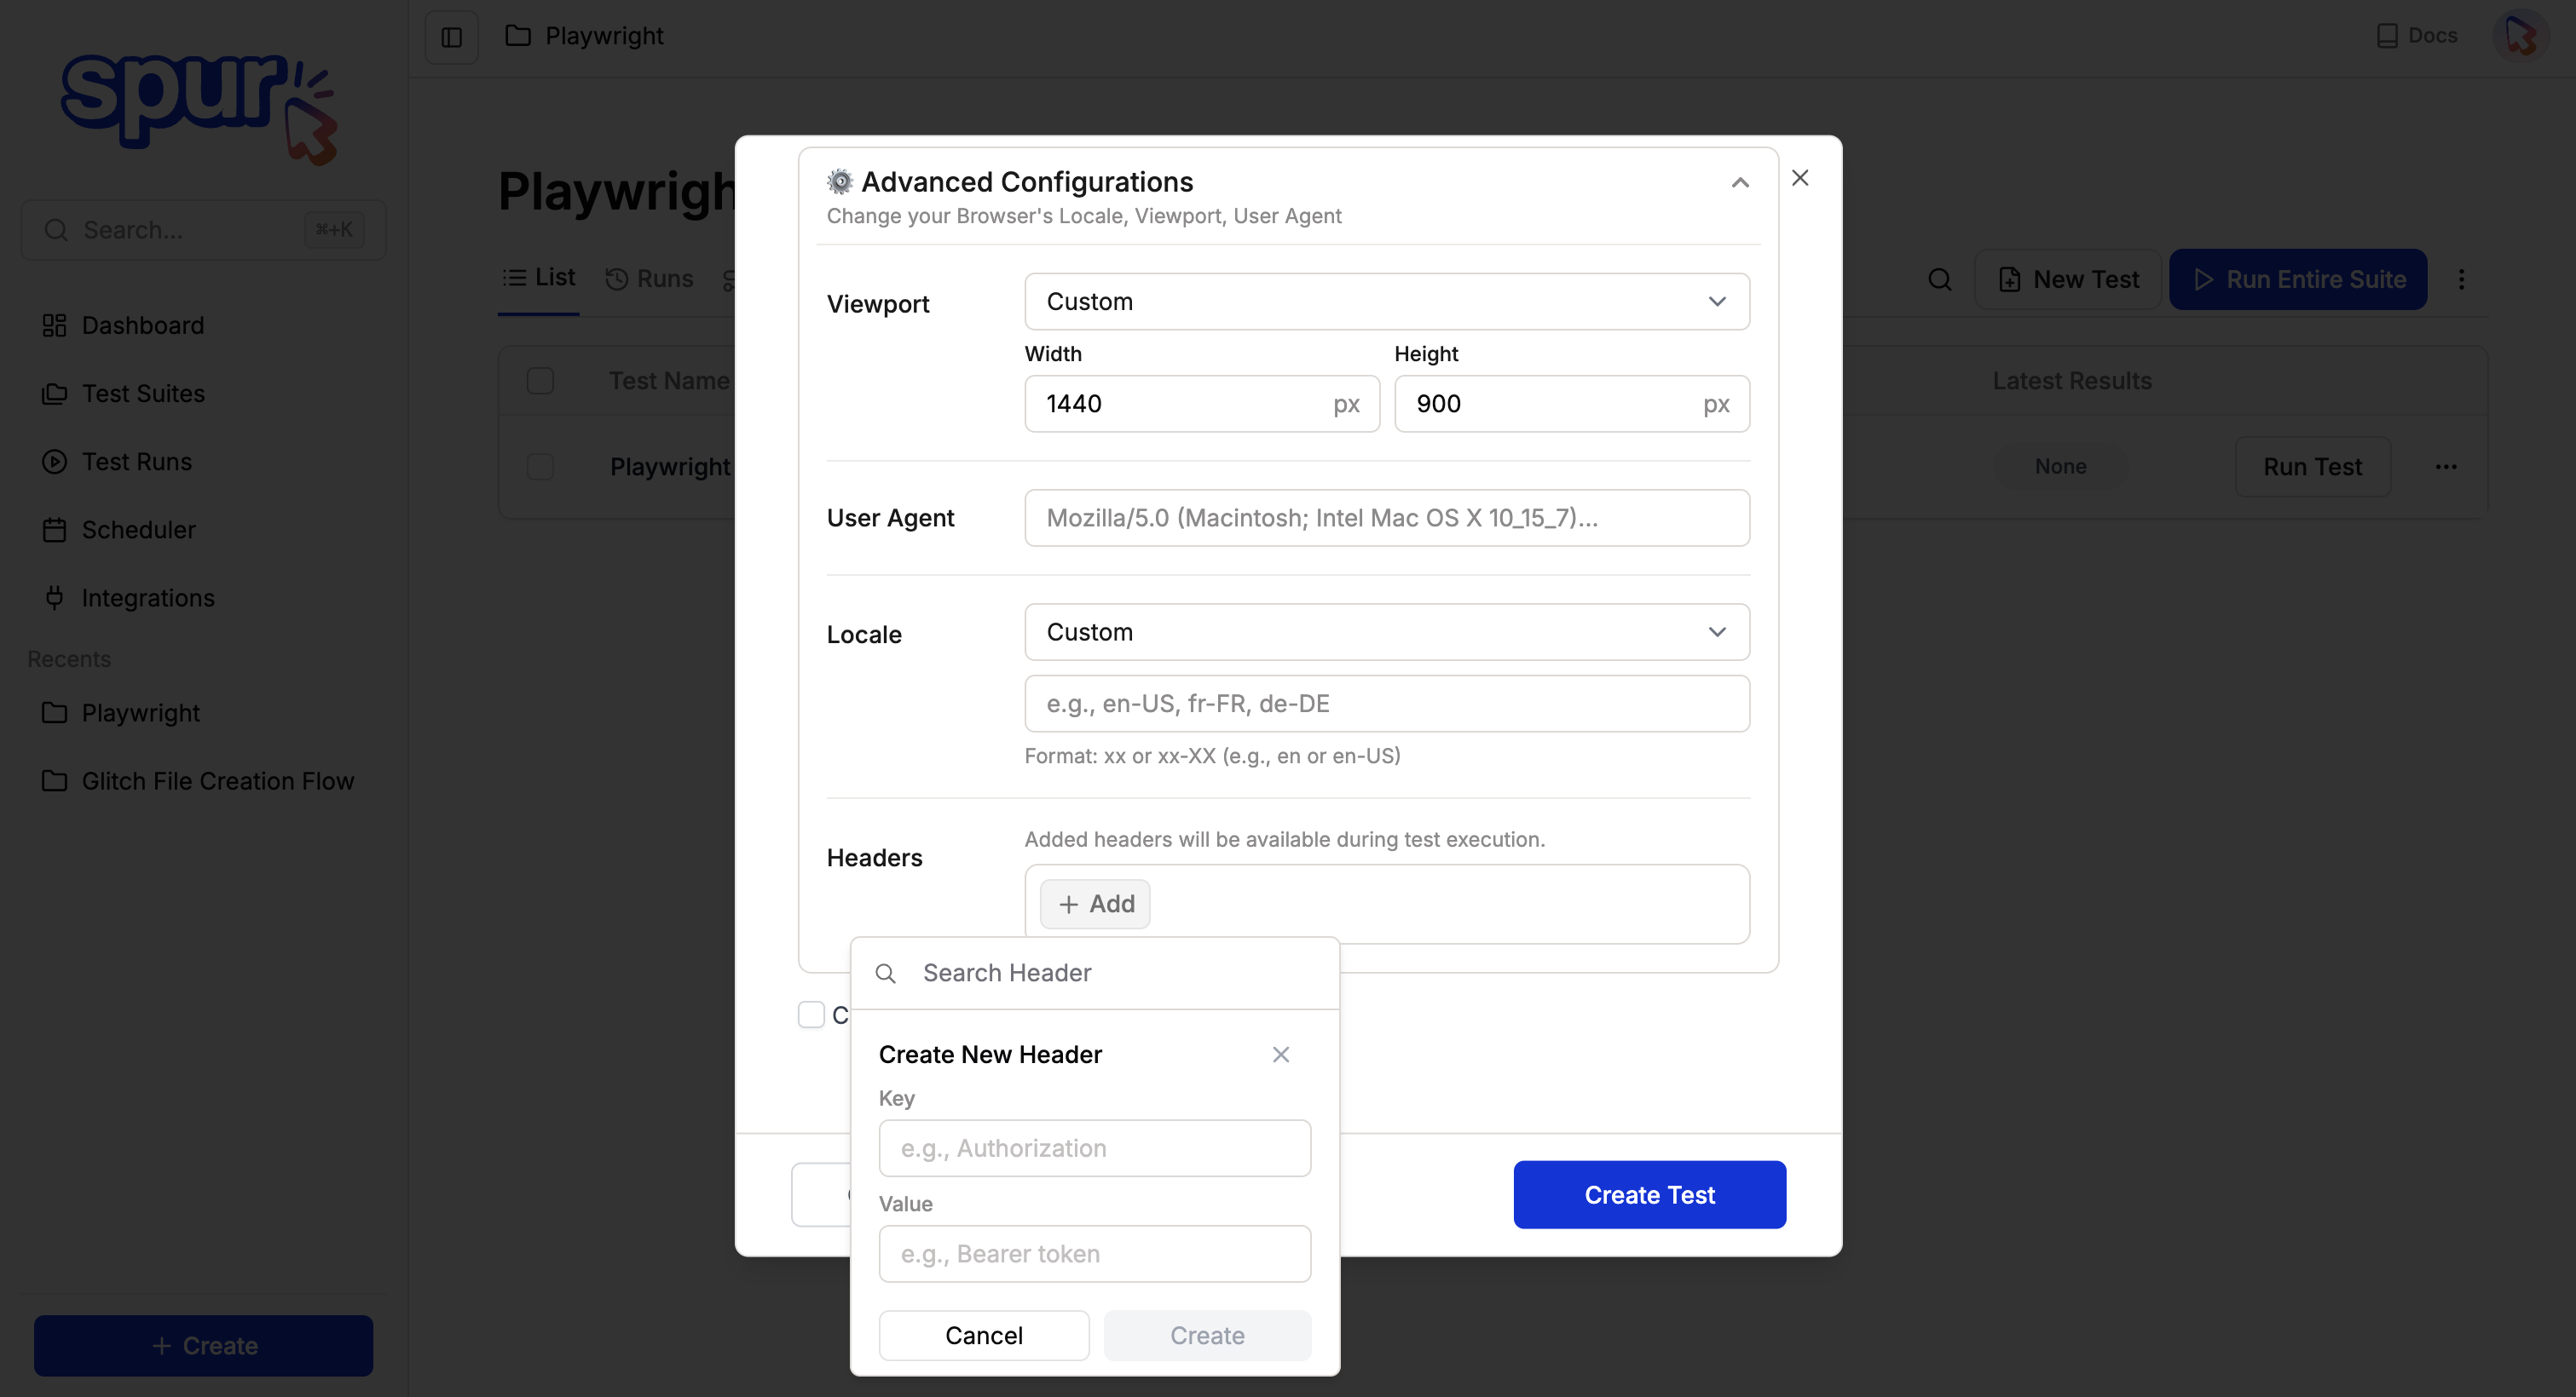Image resolution: width=2576 pixels, height=1397 pixels.
Task: Open row options for Playwright test
Action: tap(2446, 467)
